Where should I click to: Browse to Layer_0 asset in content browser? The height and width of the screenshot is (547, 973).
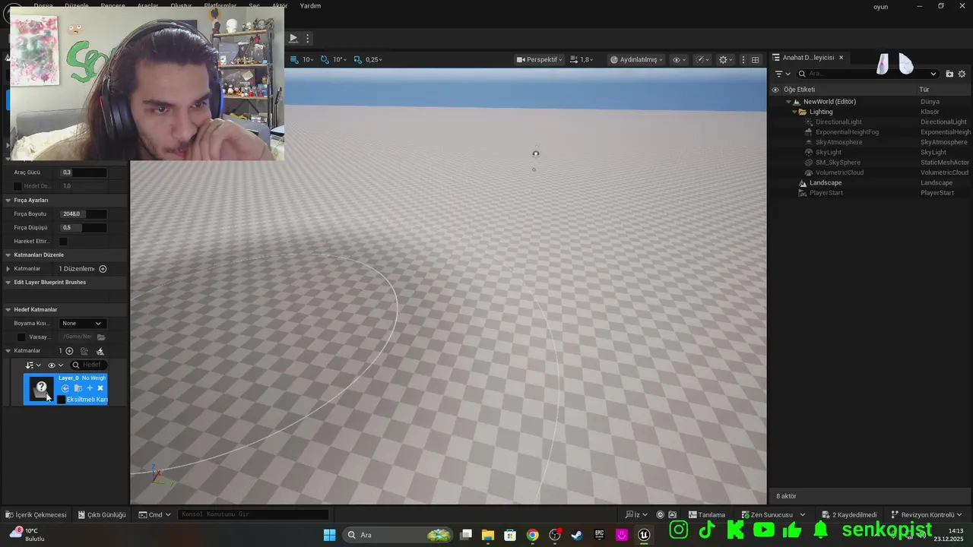pyautogui.click(x=78, y=388)
